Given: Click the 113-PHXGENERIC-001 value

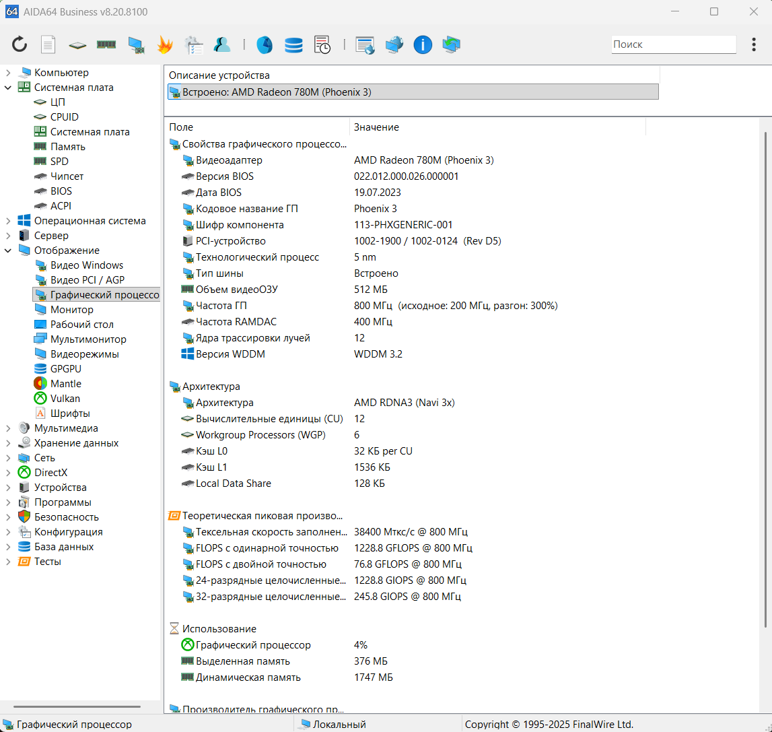Looking at the screenshot, I should coord(402,225).
